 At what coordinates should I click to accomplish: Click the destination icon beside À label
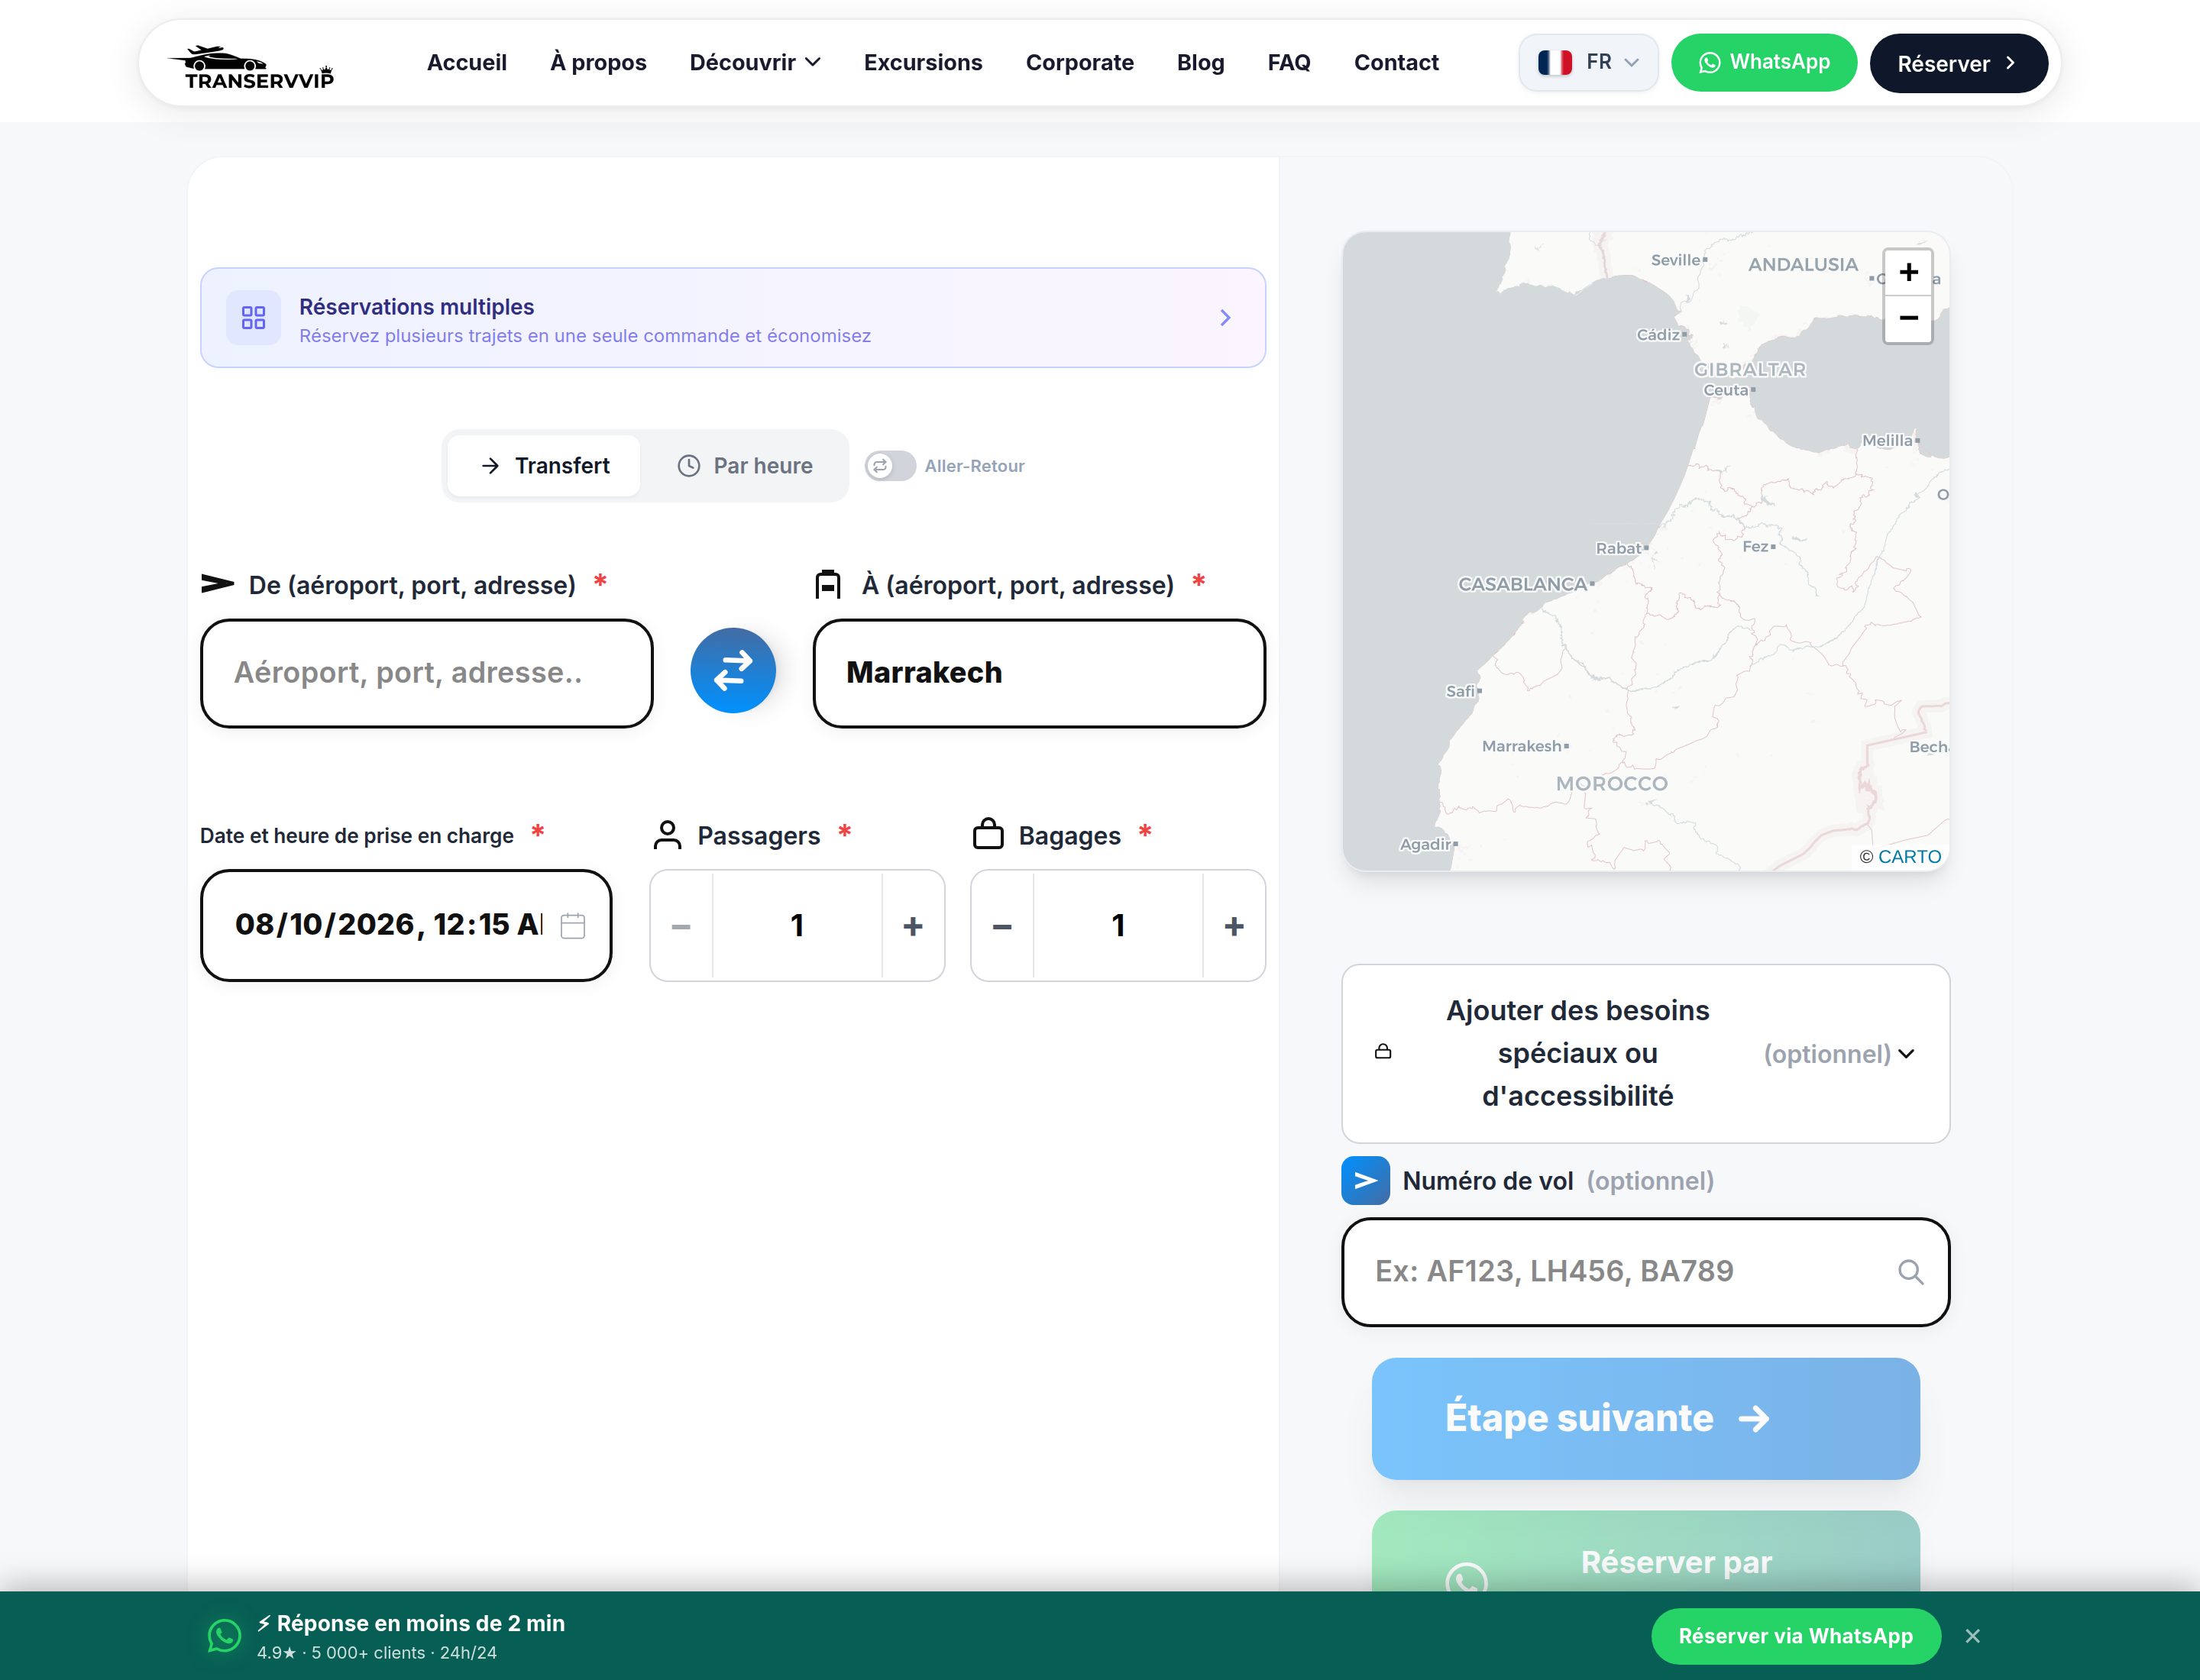point(828,584)
